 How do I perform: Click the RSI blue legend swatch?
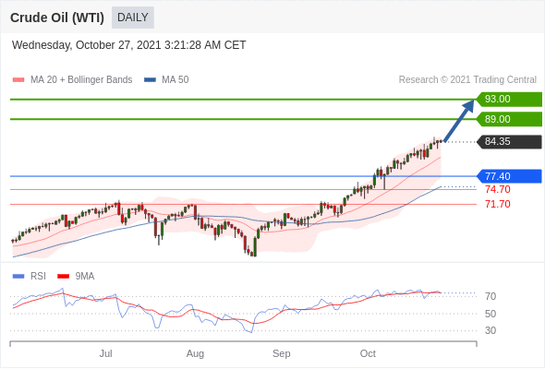[x=18, y=277]
